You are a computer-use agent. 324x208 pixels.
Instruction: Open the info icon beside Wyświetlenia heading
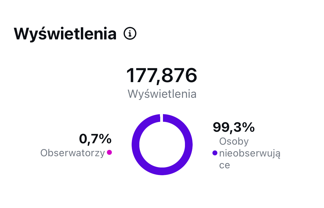[x=130, y=34]
